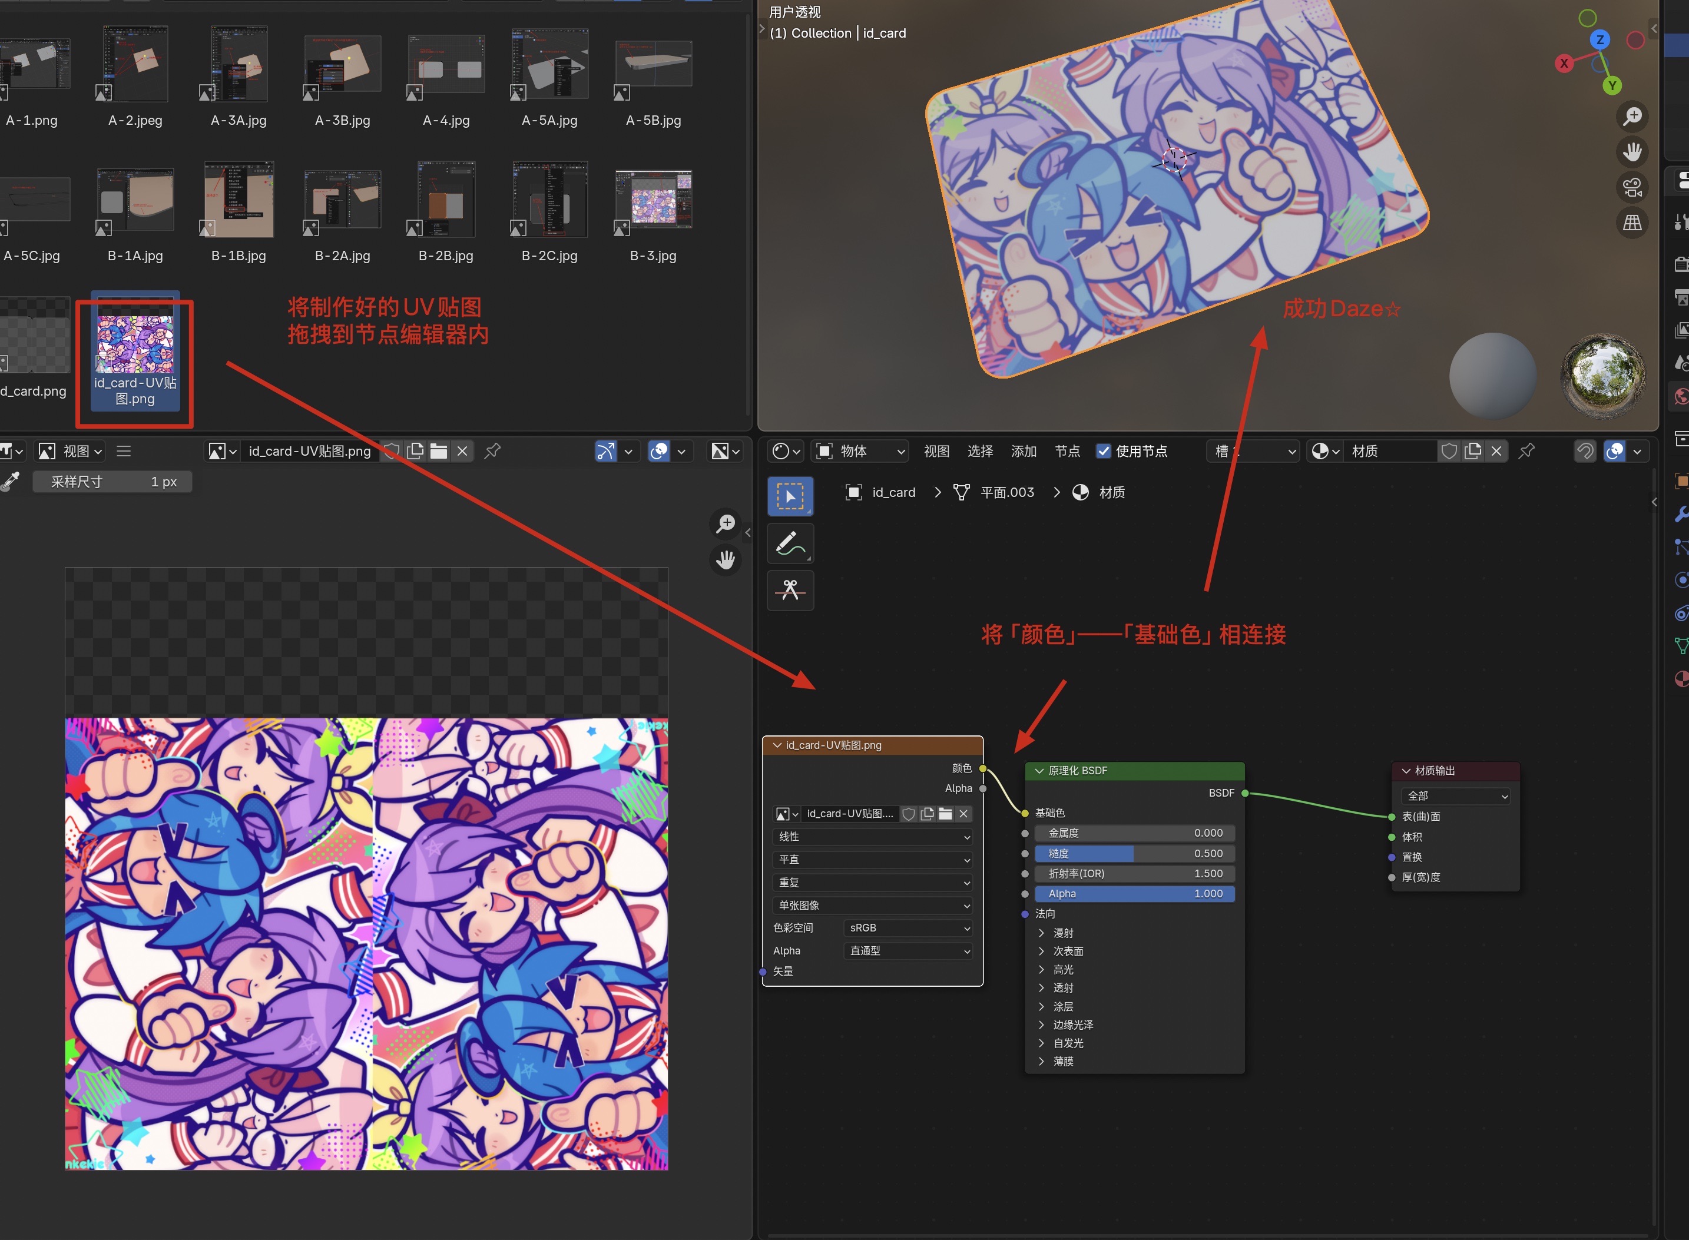Viewport: 1689px width, 1240px height.
Task: Collapse the 原理化 BSDF node
Action: [1039, 771]
